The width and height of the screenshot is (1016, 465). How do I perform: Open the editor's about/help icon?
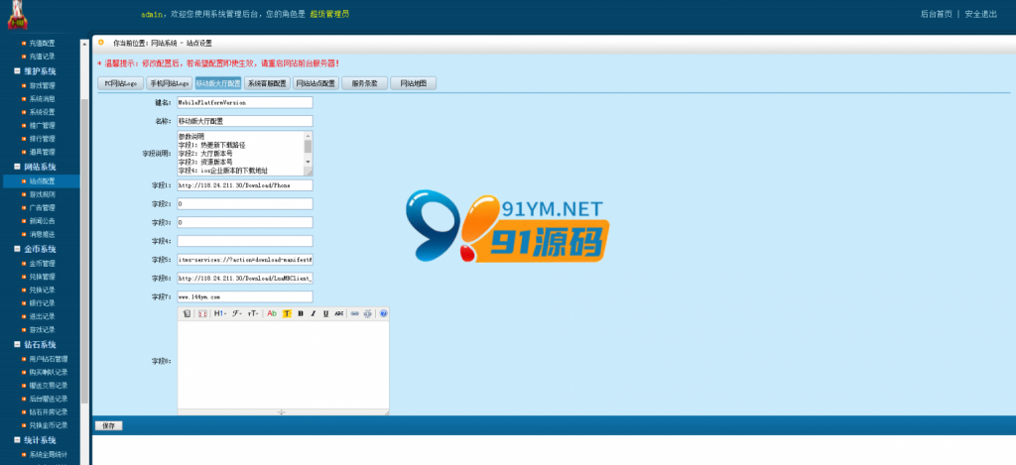point(383,313)
